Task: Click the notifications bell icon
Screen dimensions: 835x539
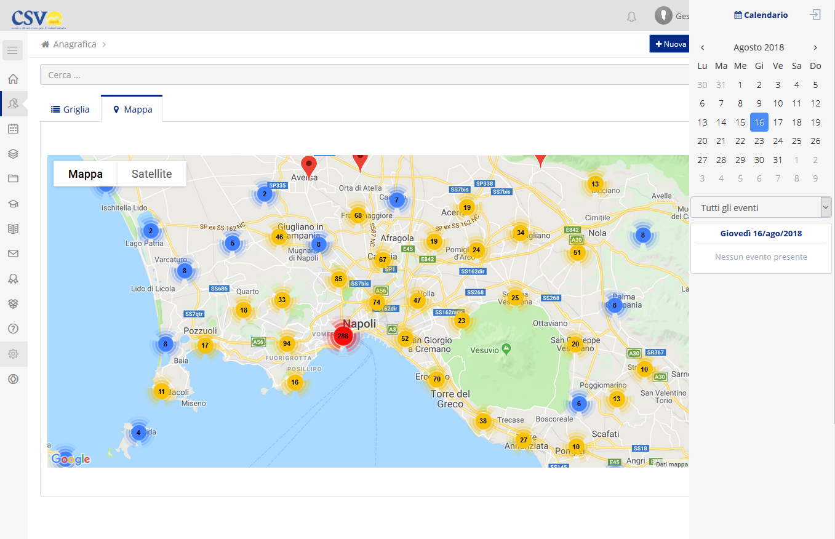Action: [x=631, y=17]
